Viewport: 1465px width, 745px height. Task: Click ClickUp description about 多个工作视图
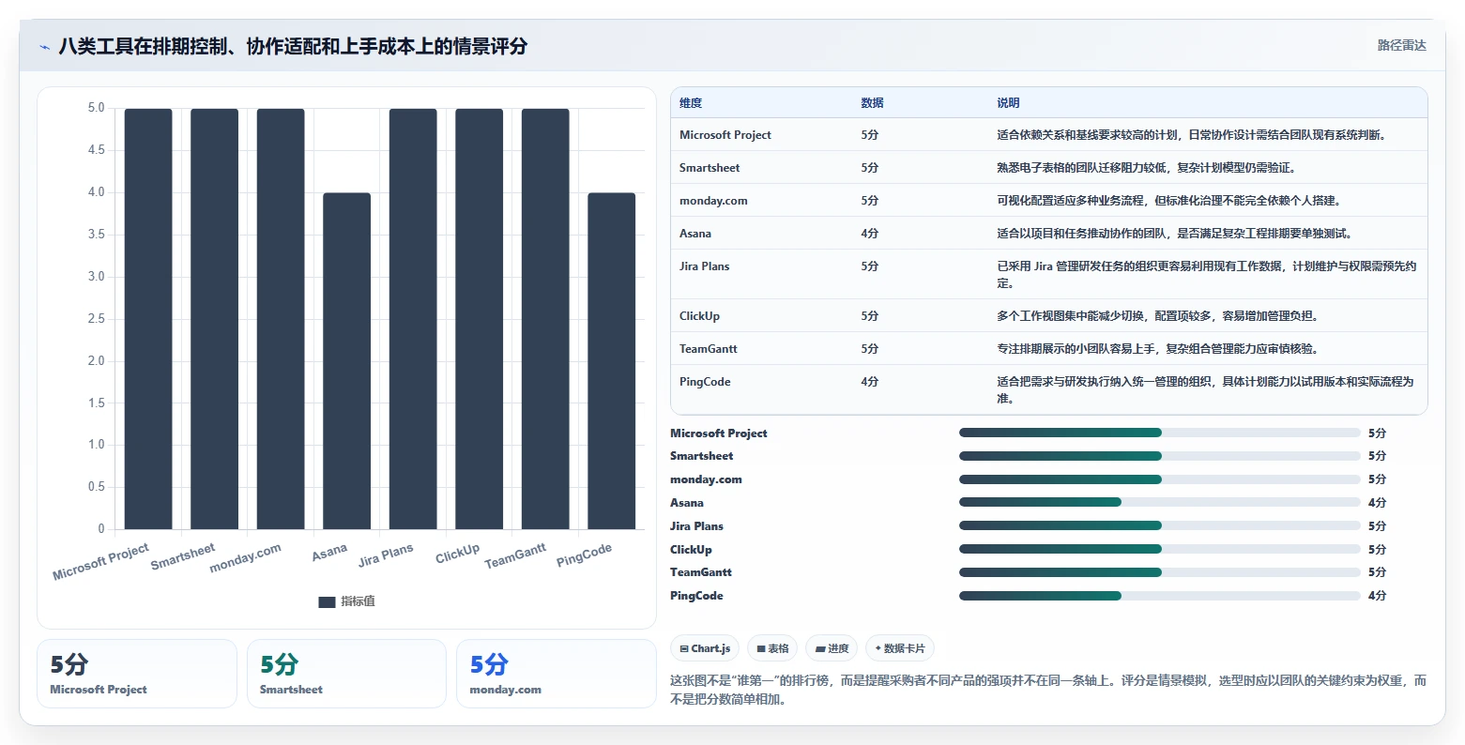click(1158, 316)
